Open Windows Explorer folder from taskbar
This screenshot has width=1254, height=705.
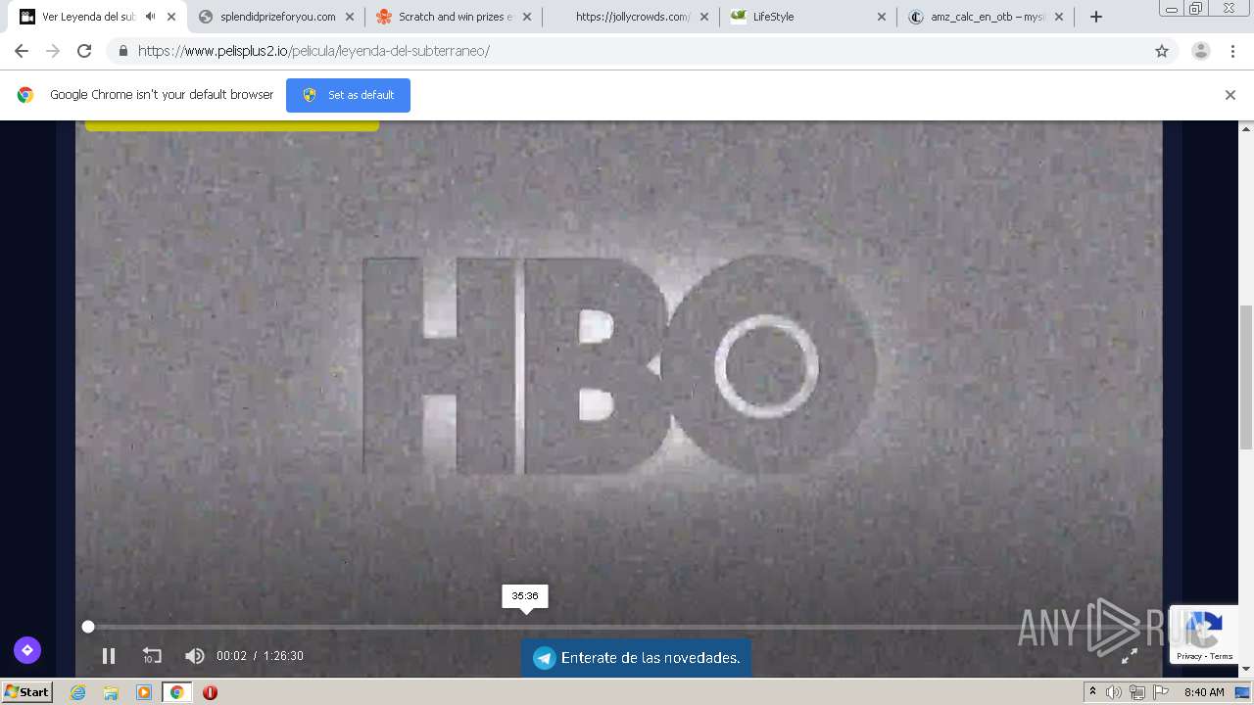click(111, 692)
